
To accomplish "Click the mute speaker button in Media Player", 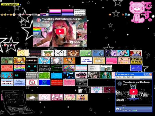I will [130, 110].
